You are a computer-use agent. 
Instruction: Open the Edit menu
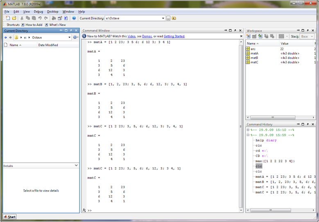(16, 11)
